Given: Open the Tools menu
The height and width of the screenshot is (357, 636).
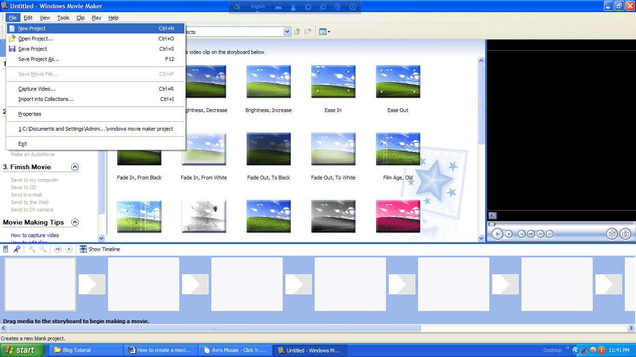Looking at the screenshot, I should 63,18.
